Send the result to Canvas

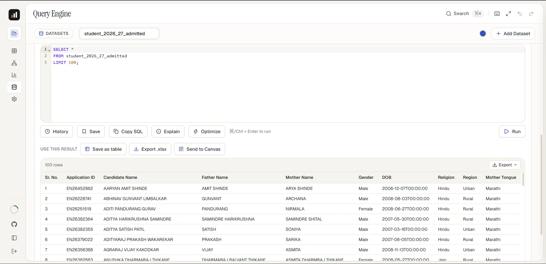tap(199, 149)
